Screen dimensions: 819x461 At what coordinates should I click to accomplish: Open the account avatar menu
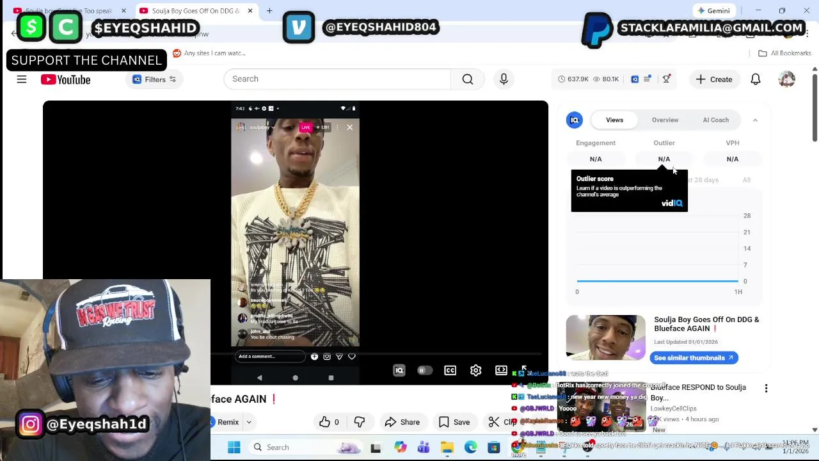pos(786,79)
